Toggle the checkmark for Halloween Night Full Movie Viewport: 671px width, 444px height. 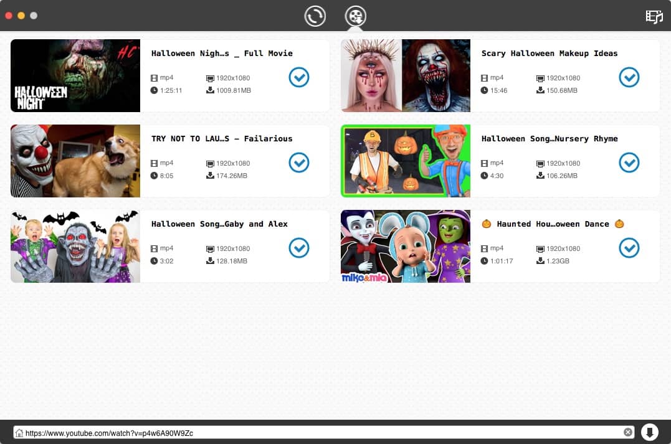coord(298,77)
